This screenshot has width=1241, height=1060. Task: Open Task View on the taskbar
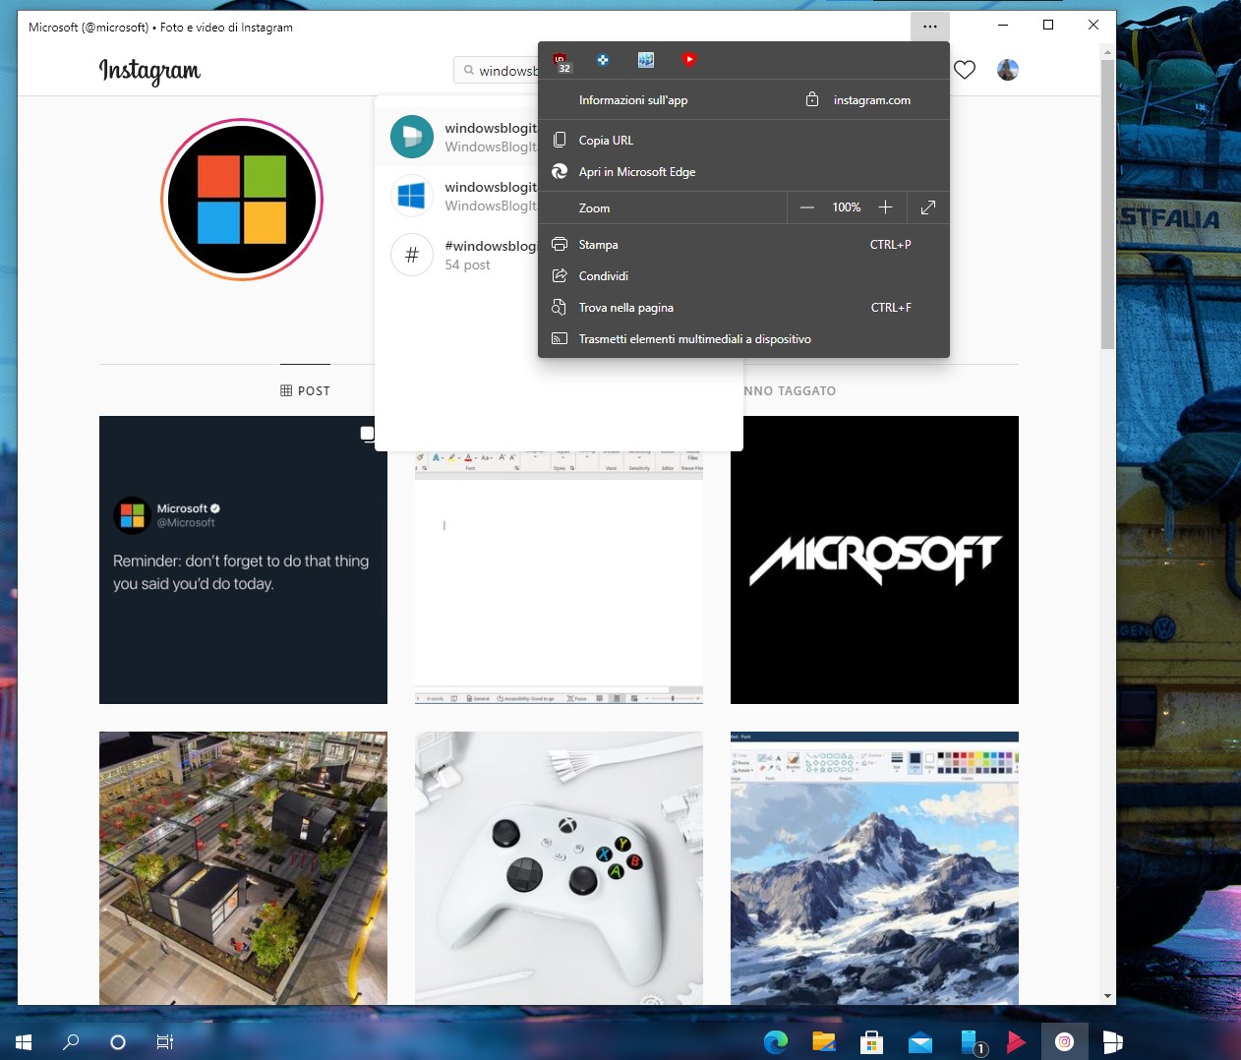tap(165, 1041)
